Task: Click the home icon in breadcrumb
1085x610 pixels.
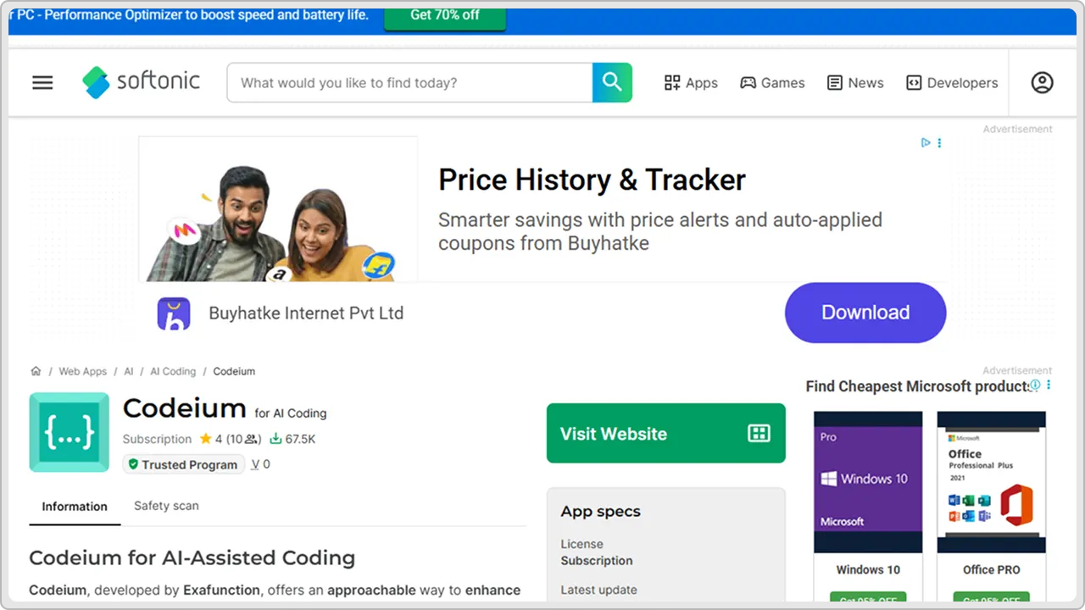Action: [x=36, y=371]
